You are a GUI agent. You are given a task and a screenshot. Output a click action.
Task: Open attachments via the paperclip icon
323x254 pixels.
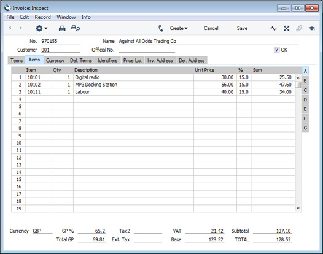299,28
